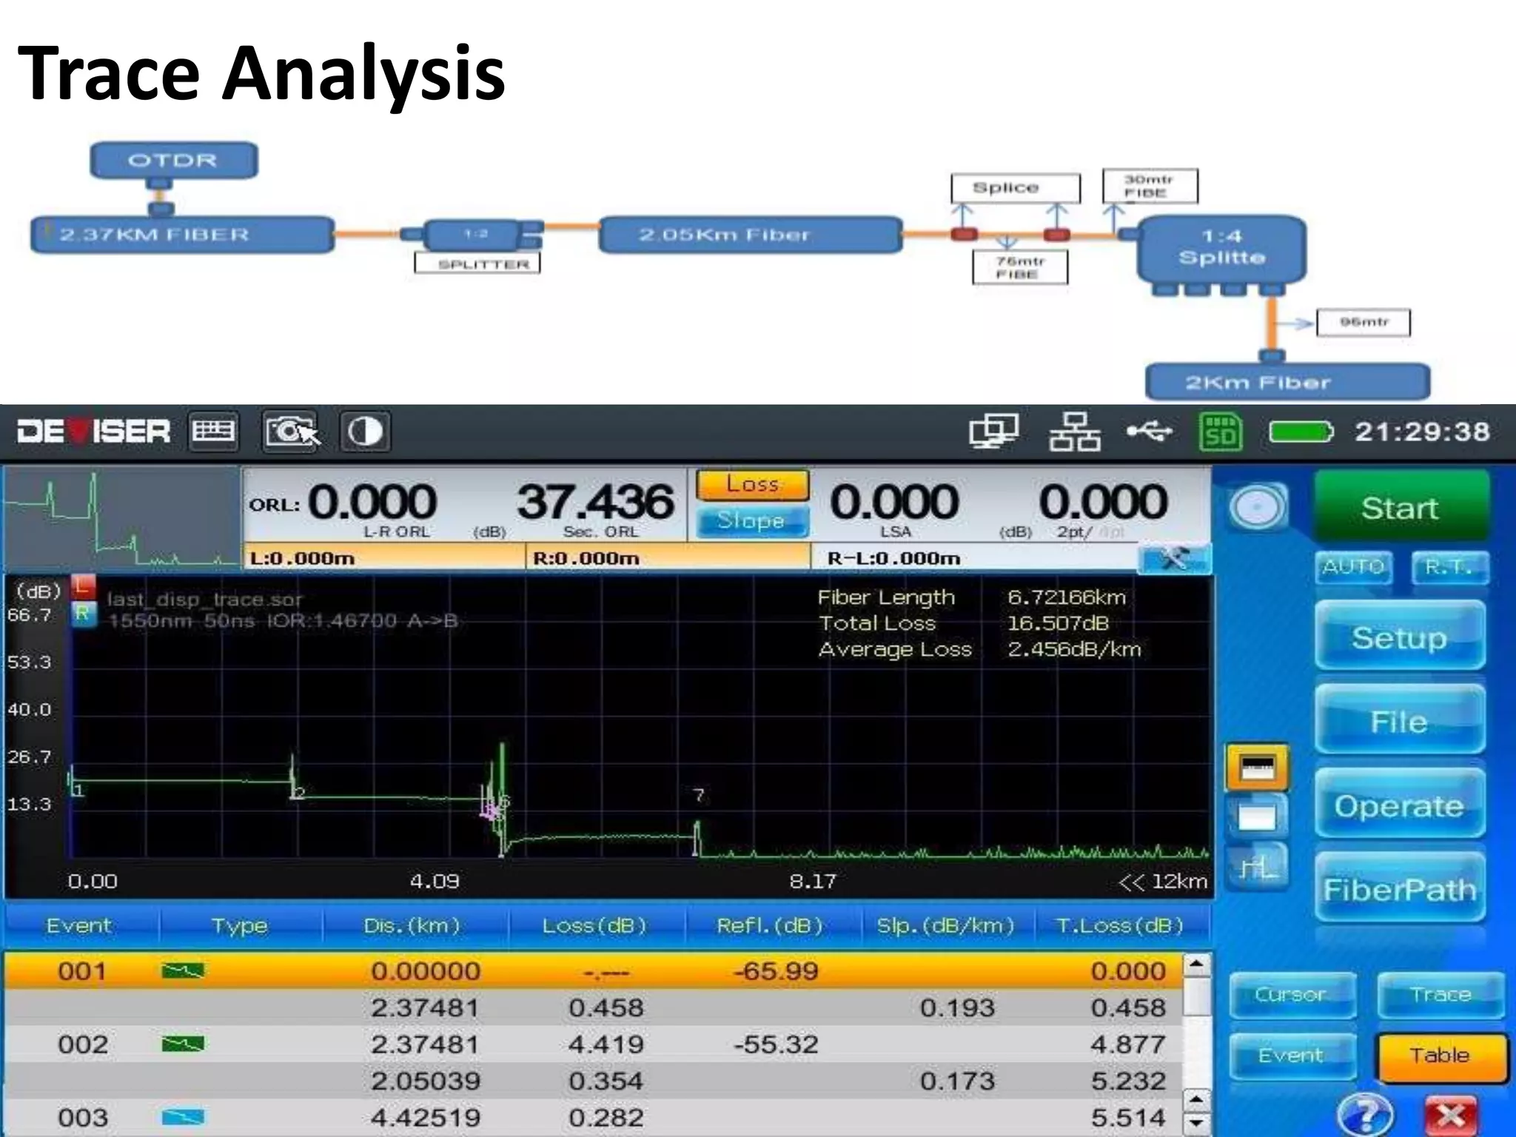This screenshot has height=1137, width=1516.
Task: Open the FiberPath view
Action: point(1400,888)
